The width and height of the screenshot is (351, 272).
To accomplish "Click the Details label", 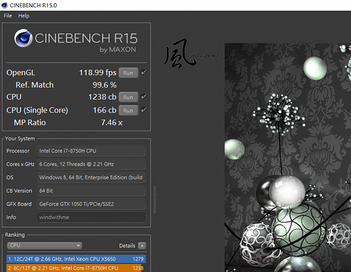I will [127, 246].
